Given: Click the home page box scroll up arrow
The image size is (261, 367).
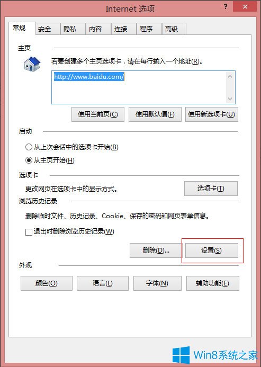Looking at the screenshot, I should (x=230, y=76).
